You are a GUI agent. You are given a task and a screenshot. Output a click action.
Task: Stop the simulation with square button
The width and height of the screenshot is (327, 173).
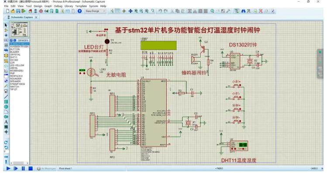pyautogui.click(x=31, y=168)
